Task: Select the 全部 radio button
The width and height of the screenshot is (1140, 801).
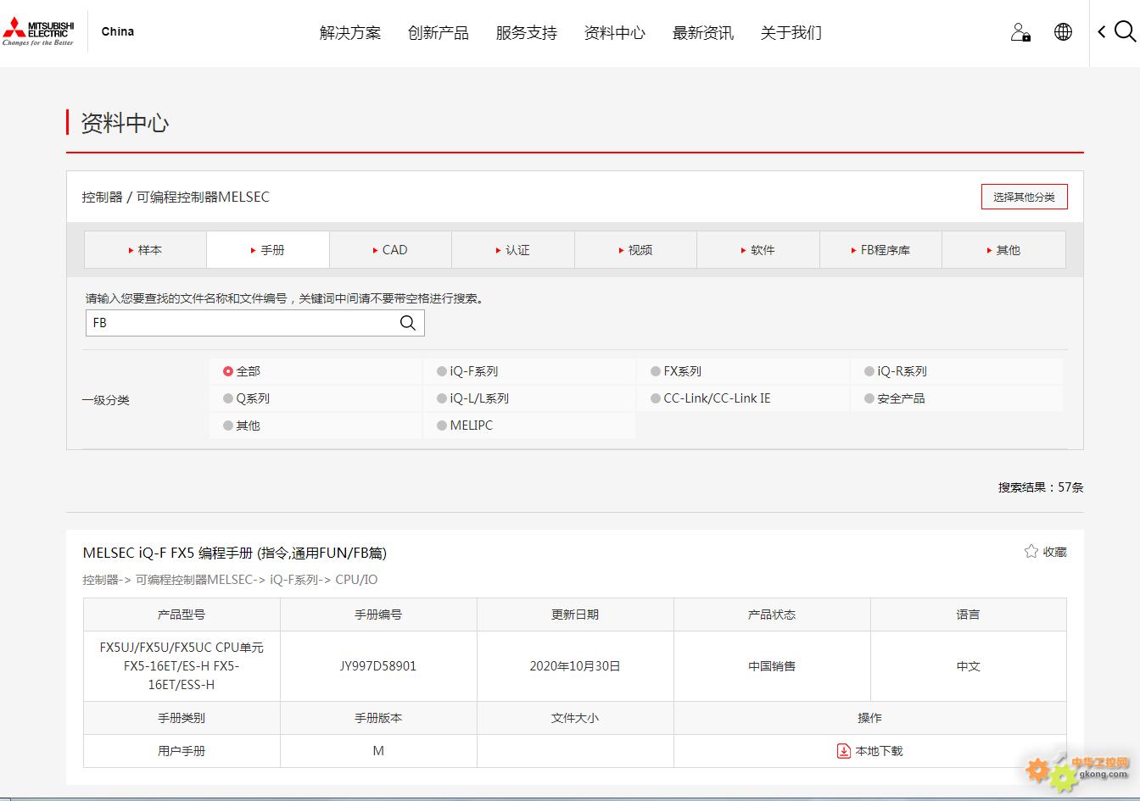Action: (228, 371)
